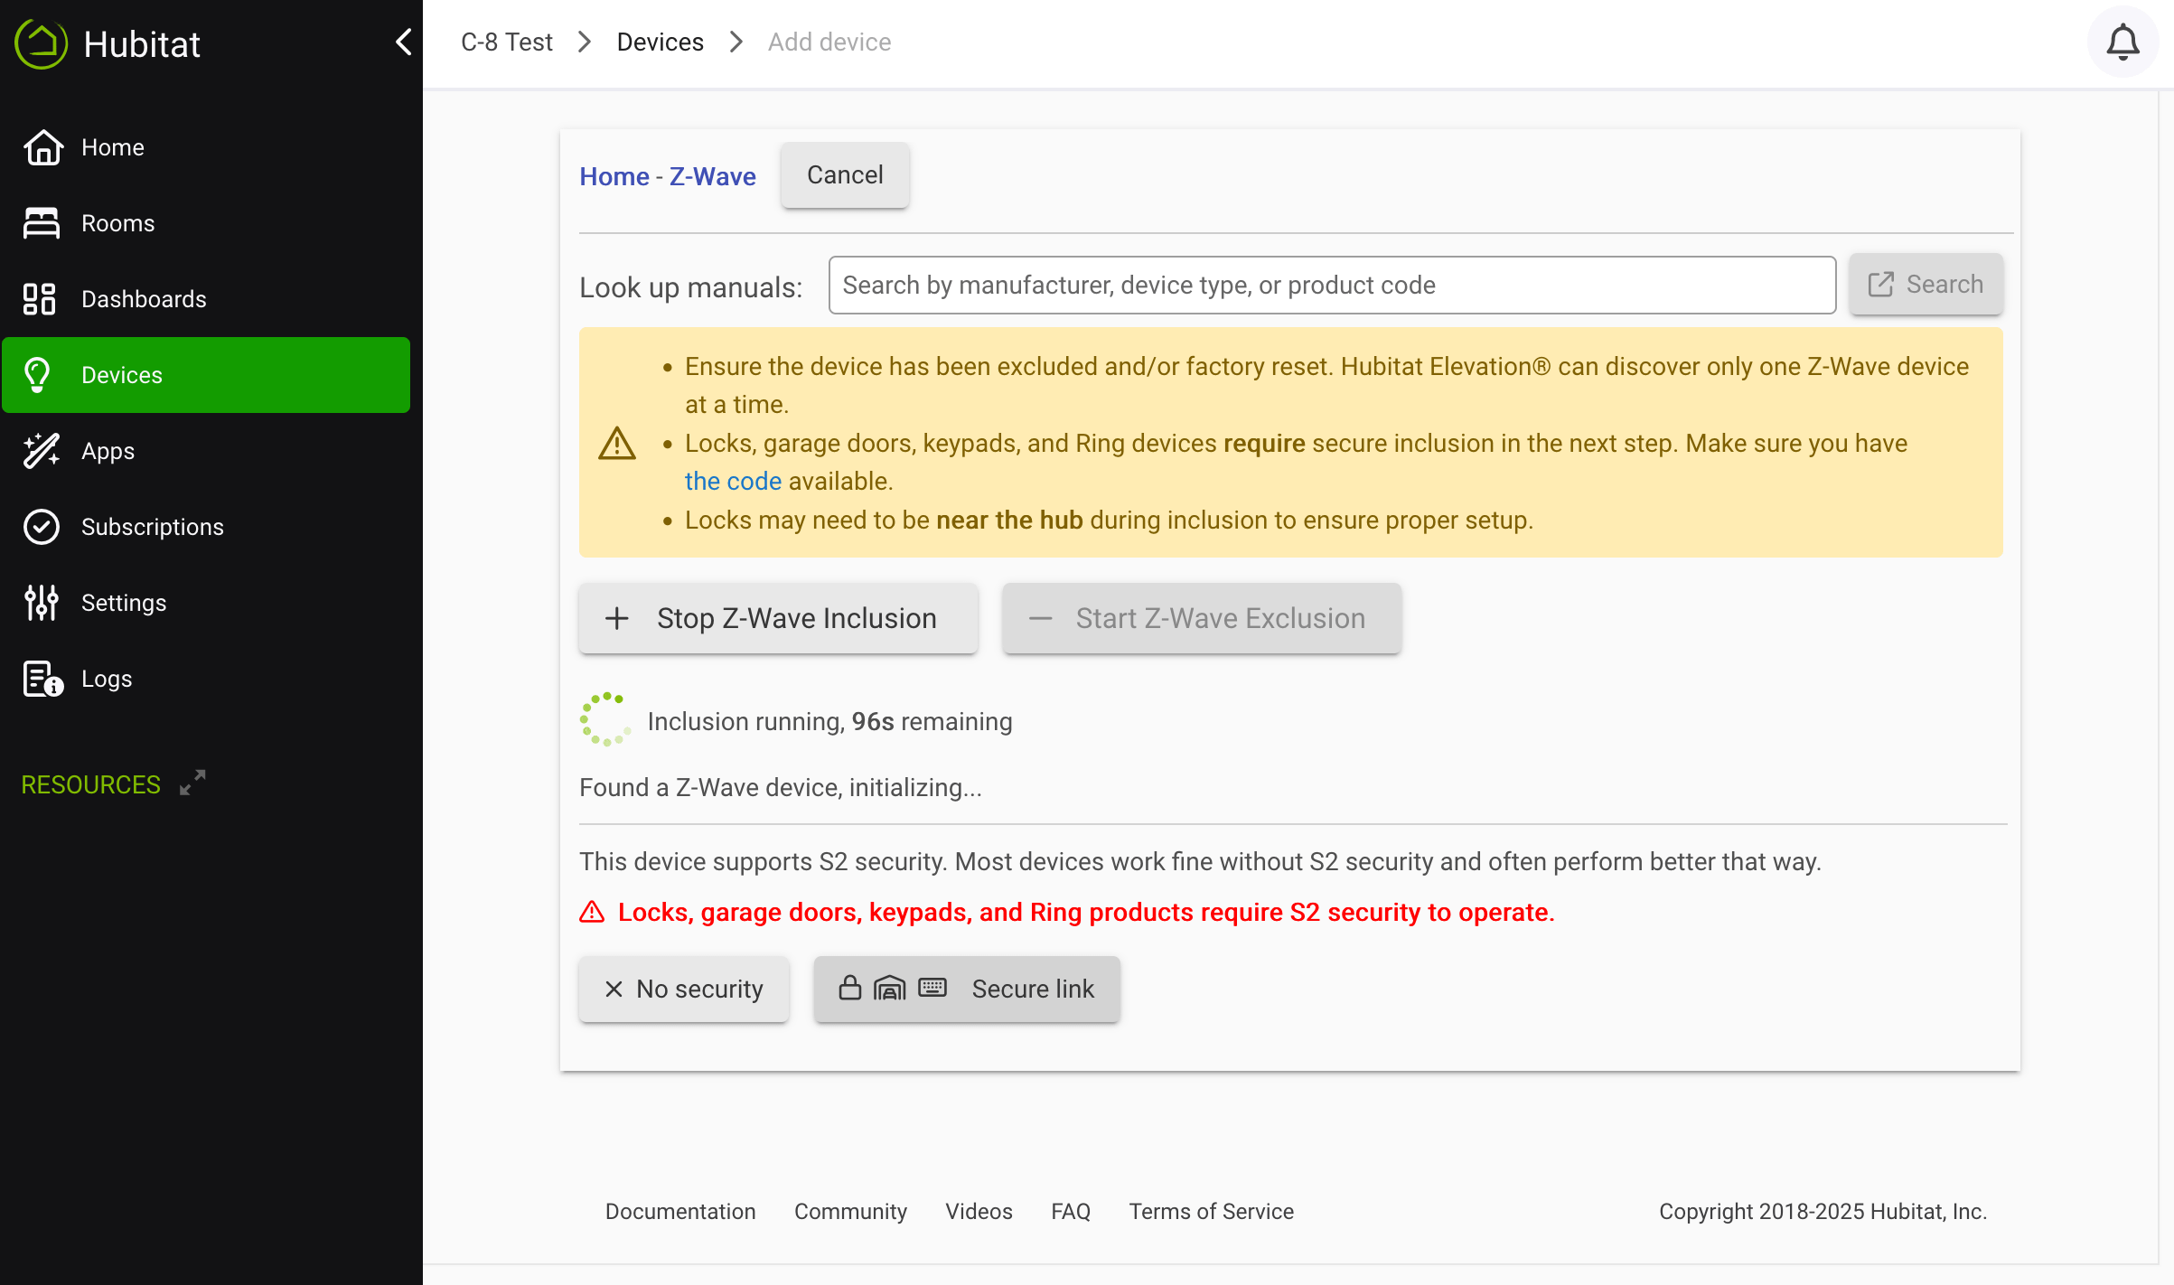
Task: Click 'Found a Z-Wave device, initializing...' text
Action: tap(781, 788)
